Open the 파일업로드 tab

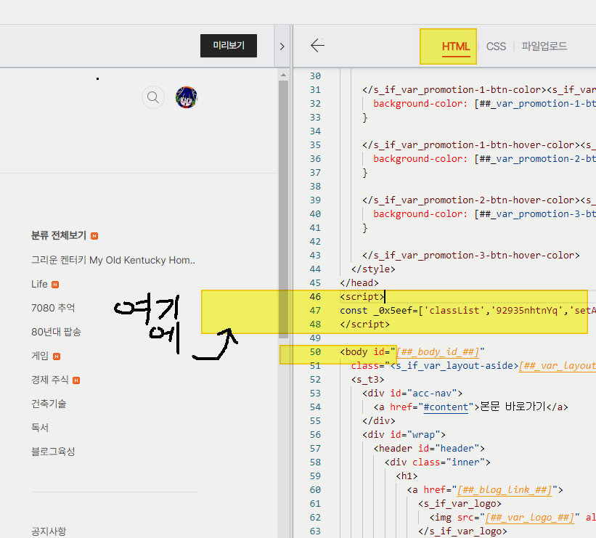point(544,46)
